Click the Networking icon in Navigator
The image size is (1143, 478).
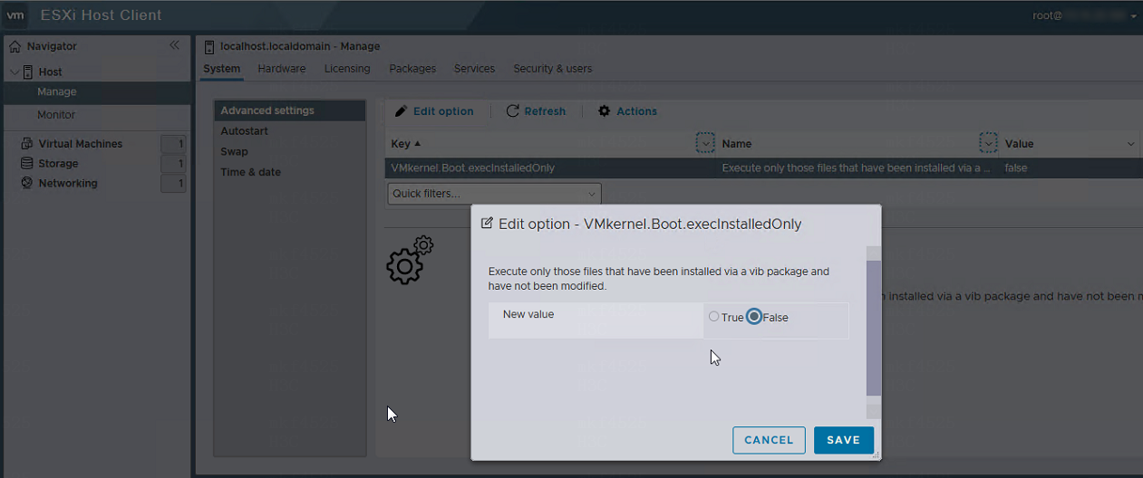(x=27, y=183)
